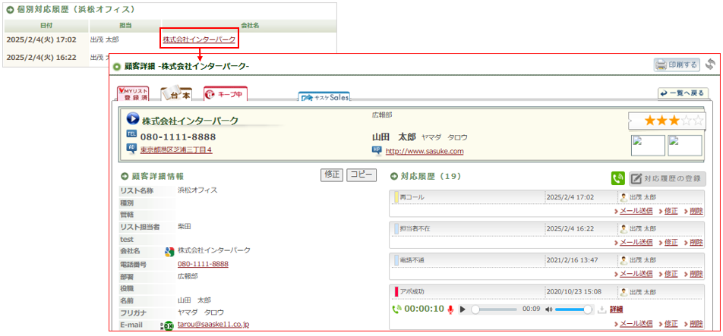Viewport: 723px width, 336px height.
Task: Click the コピー button
Action: [x=361, y=175]
